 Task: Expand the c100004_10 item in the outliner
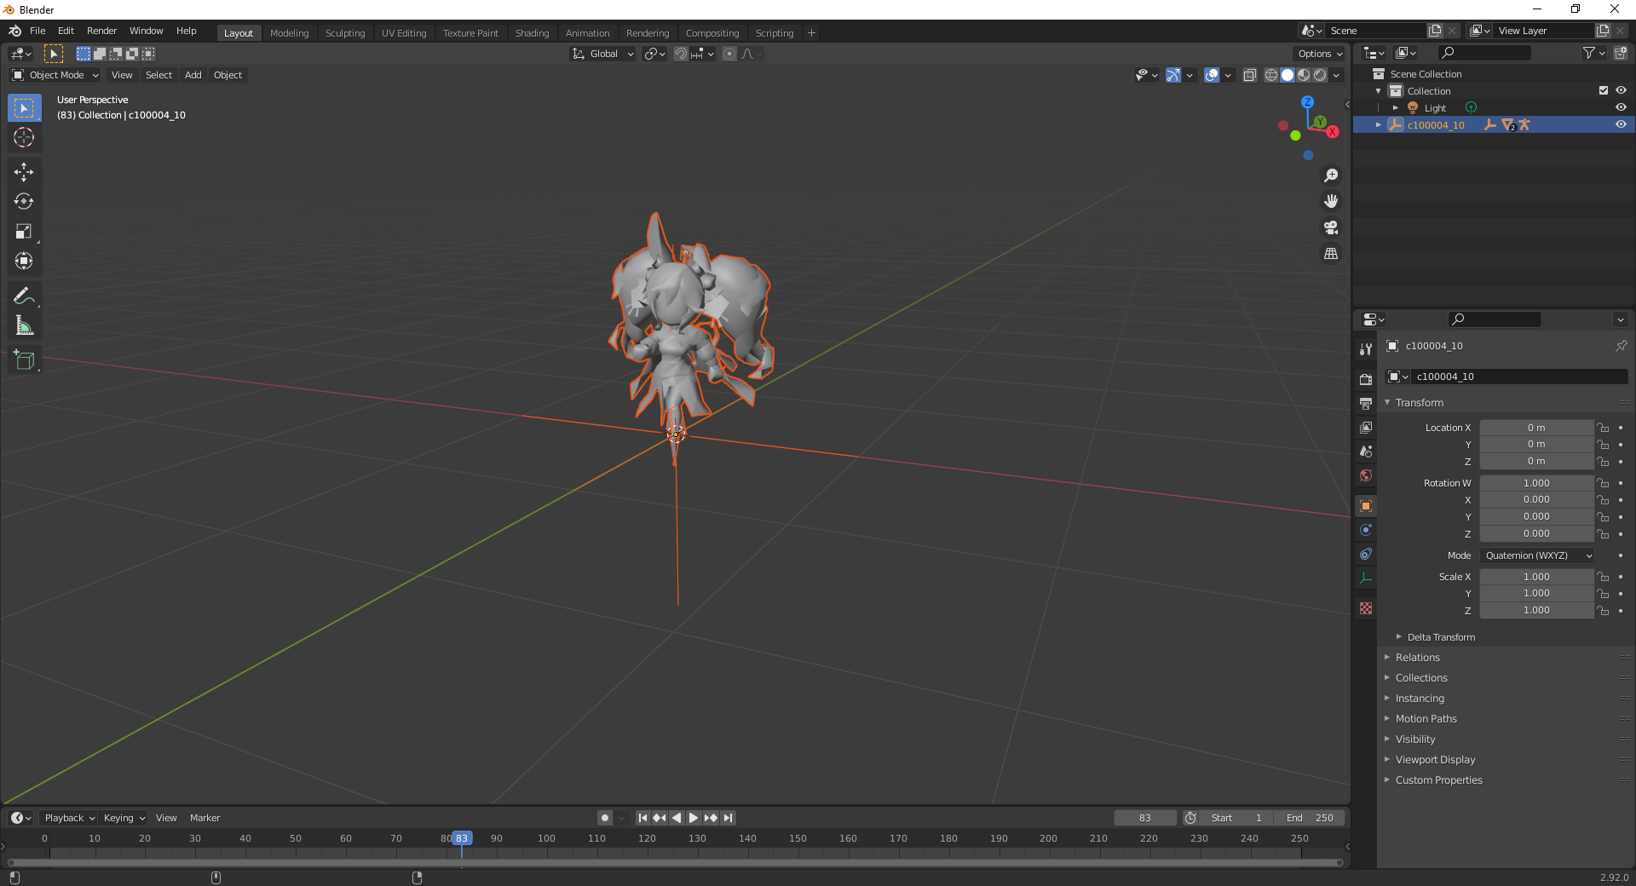pyautogui.click(x=1377, y=124)
